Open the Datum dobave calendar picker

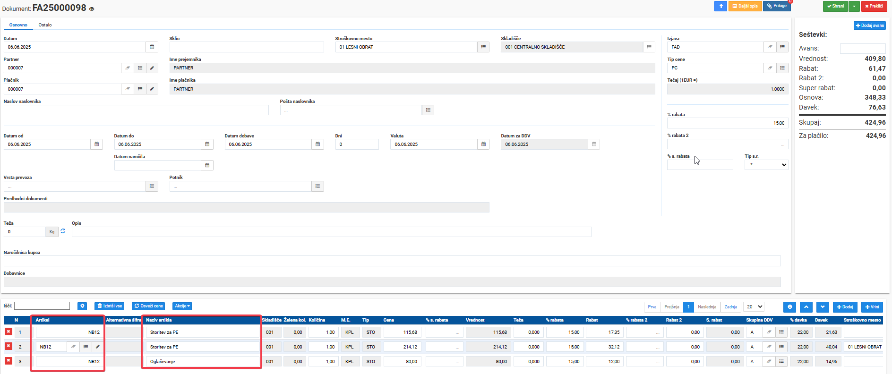(317, 144)
